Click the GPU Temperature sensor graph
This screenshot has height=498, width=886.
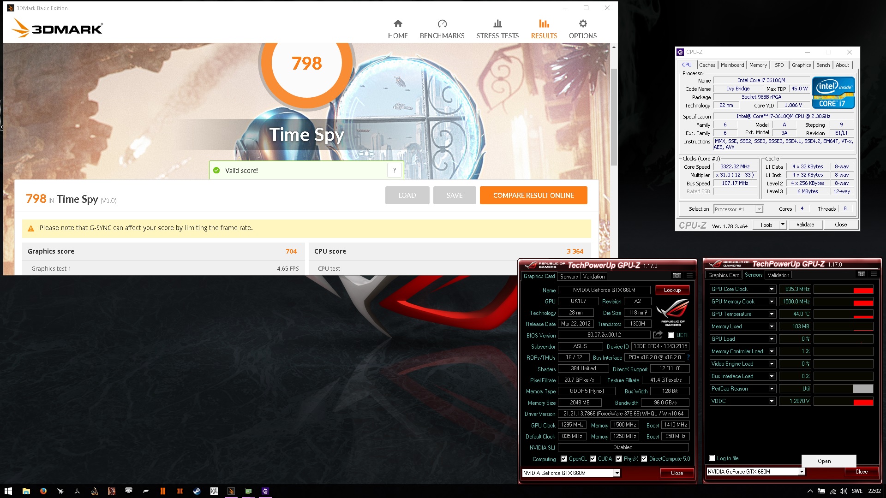[x=843, y=314]
